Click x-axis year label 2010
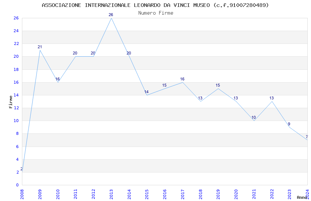 58,194
